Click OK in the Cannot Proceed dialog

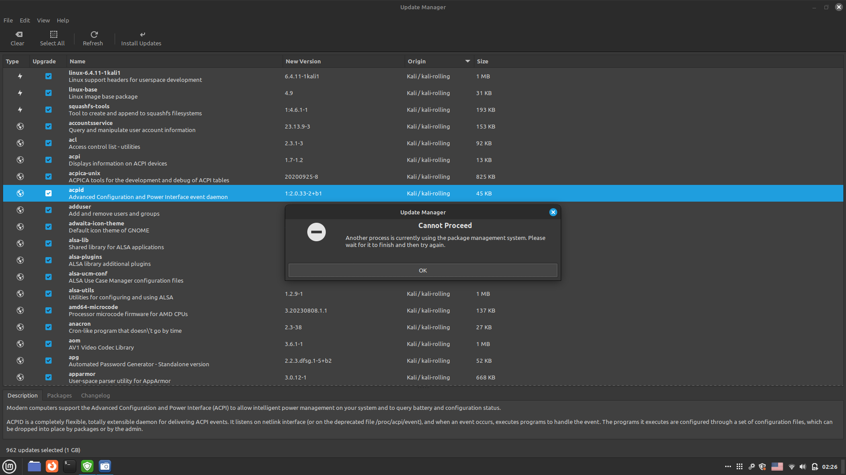pos(423,270)
